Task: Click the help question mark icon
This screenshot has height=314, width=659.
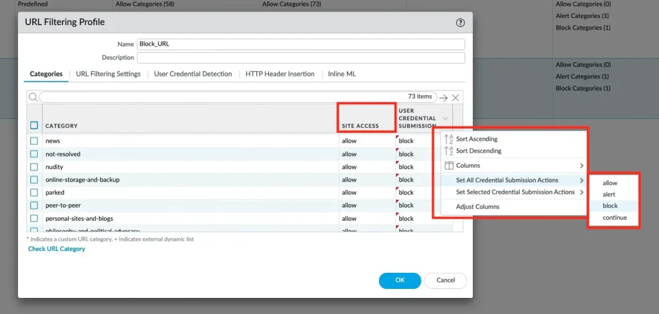Action: pyautogui.click(x=460, y=22)
